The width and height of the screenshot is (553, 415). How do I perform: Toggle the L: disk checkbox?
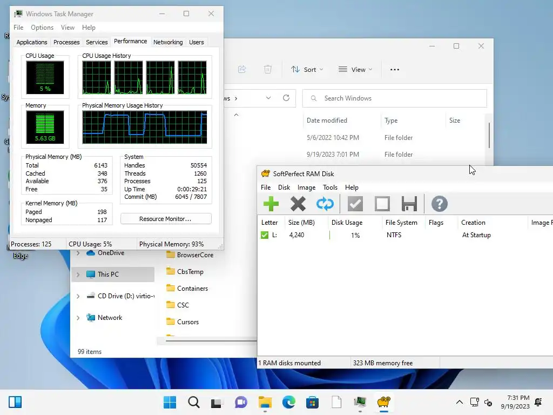[265, 235]
